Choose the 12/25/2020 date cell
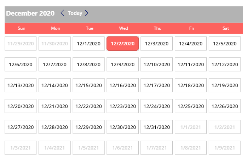This screenshot has height=163, width=248. (x=191, y=106)
